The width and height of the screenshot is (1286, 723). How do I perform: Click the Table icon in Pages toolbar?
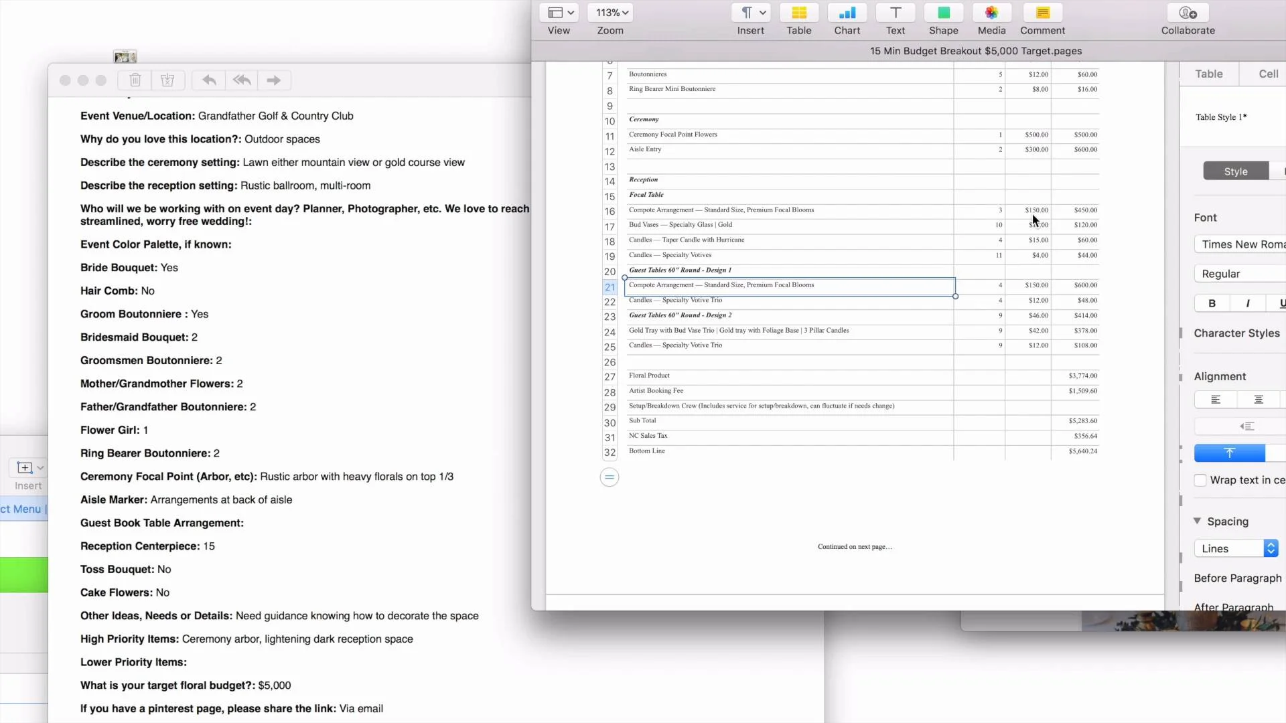coord(798,13)
